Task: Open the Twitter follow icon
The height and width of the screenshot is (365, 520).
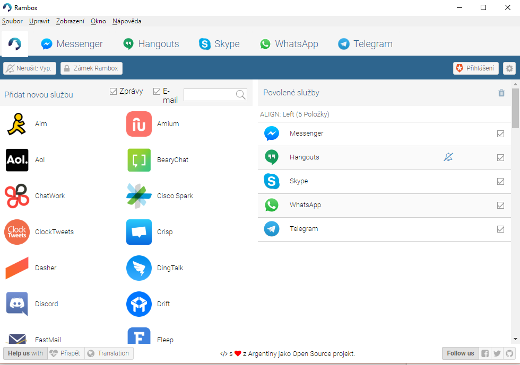Action: click(x=497, y=353)
